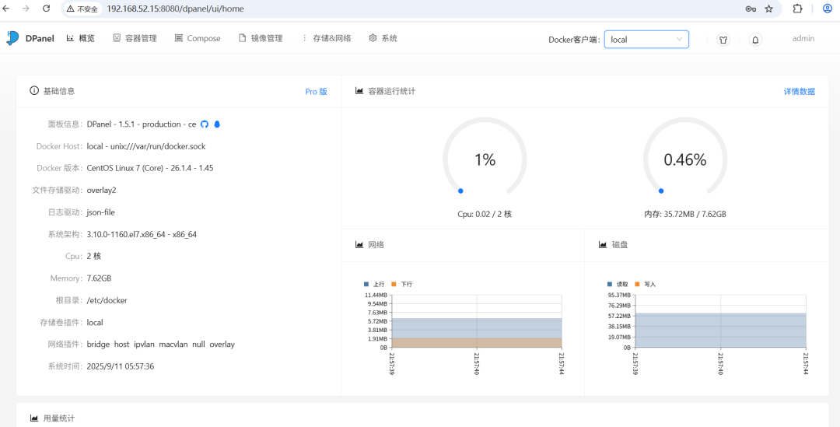Open the GitHub icon in panel info

(x=204, y=124)
